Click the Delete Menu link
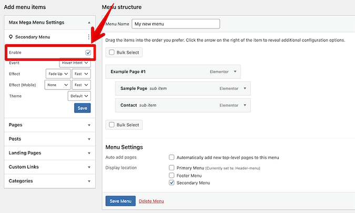The height and width of the screenshot is (213, 355). tap(151, 201)
